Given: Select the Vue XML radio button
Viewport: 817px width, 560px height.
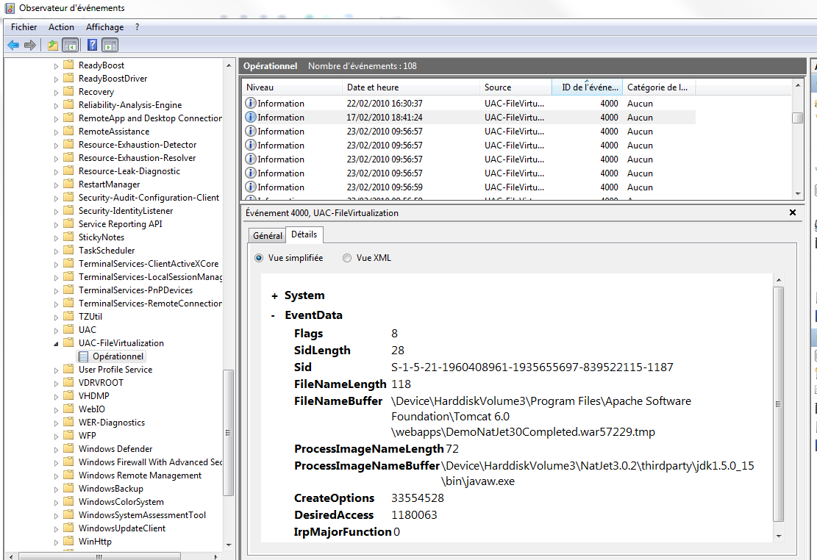Looking at the screenshot, I should (x=347, y=258).
